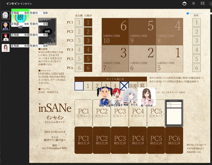
Task: Select the brown-haired character avatar in list
Action: [6, 48]
